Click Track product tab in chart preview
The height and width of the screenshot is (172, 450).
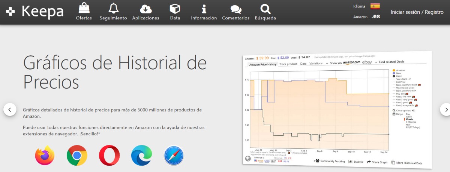coord(288,64)
